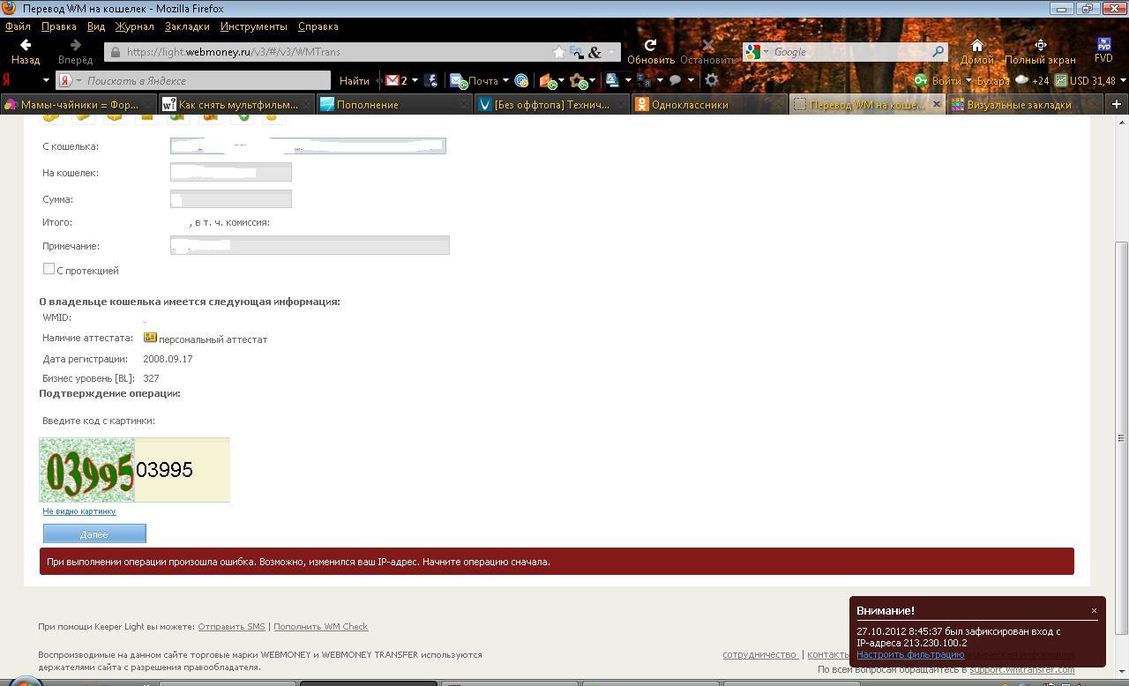The image size is (1129, 686).
Task: Expand dropdown next to orange disk icon
Action: (561, 80)
